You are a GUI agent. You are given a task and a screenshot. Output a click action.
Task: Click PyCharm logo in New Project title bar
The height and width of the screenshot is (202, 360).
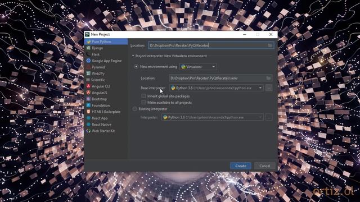87,34
